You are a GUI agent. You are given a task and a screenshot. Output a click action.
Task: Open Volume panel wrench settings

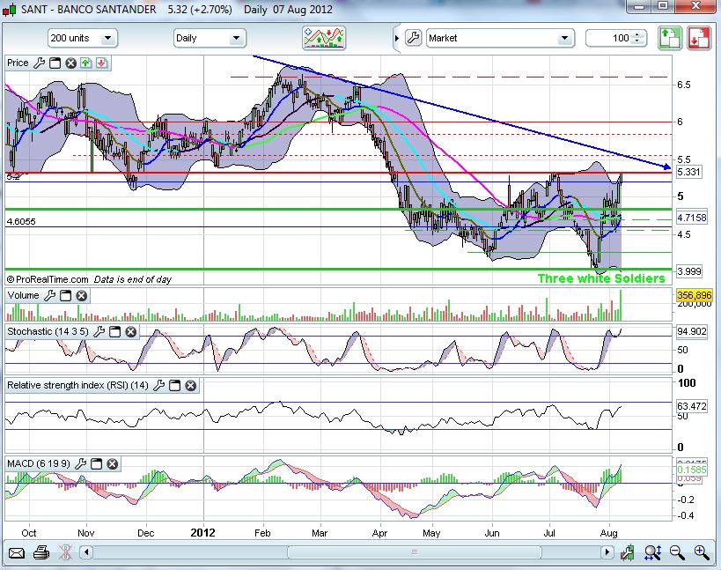[x=49, y=296]
